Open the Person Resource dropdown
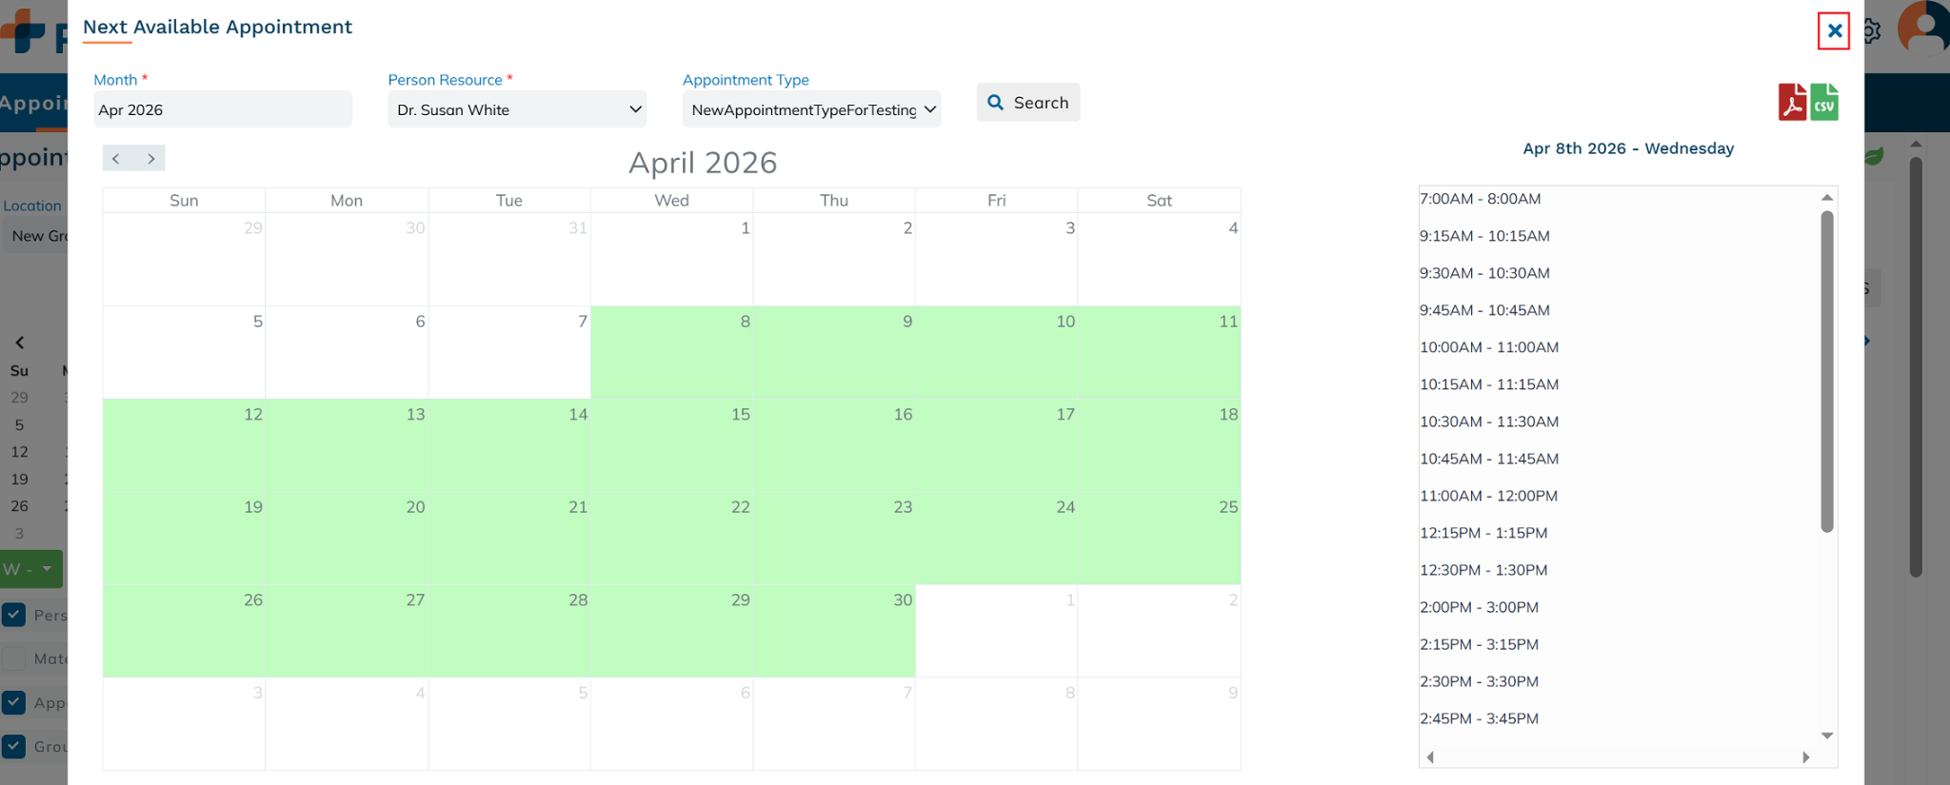 click(x=517, y=109)
